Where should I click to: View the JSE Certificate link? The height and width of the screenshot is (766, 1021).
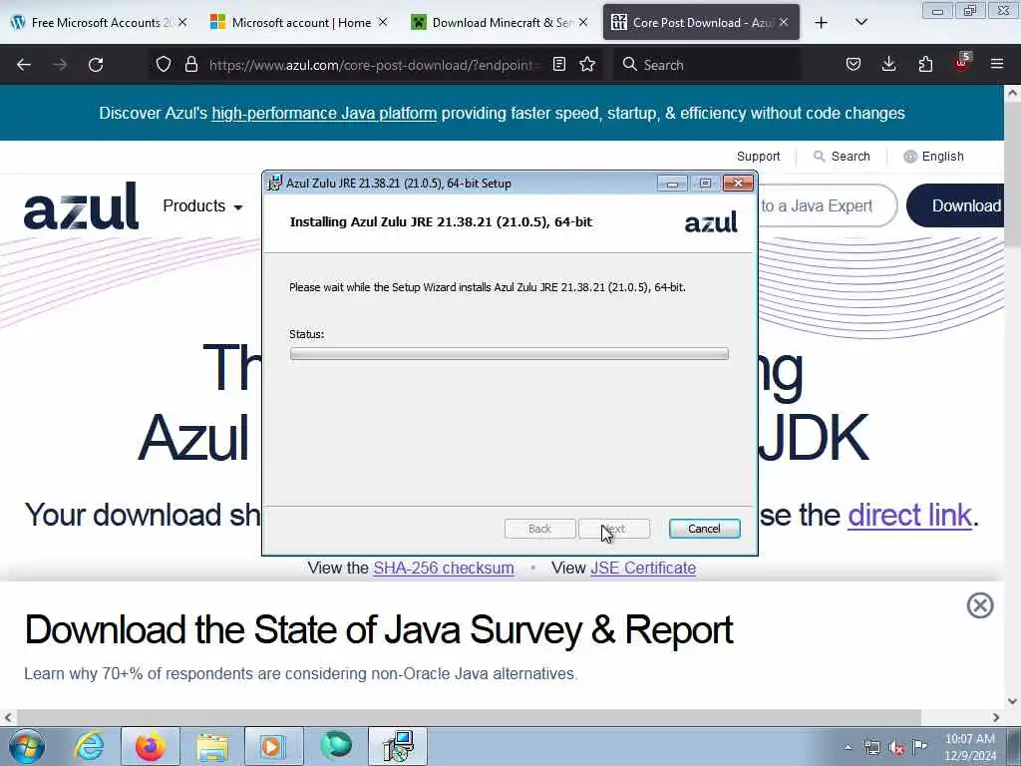click(x=643, y=568)
